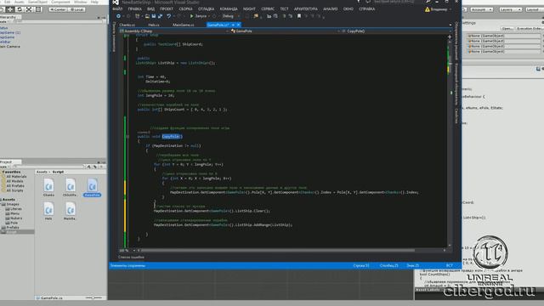544x306 pixels.
Task: Select All Prefabs in Unity Favorites
Action: 15,186
